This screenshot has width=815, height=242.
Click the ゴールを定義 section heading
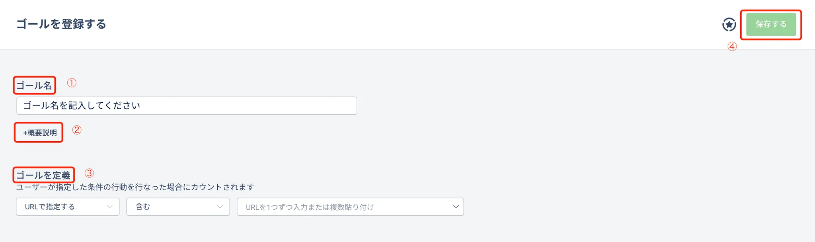43,175
